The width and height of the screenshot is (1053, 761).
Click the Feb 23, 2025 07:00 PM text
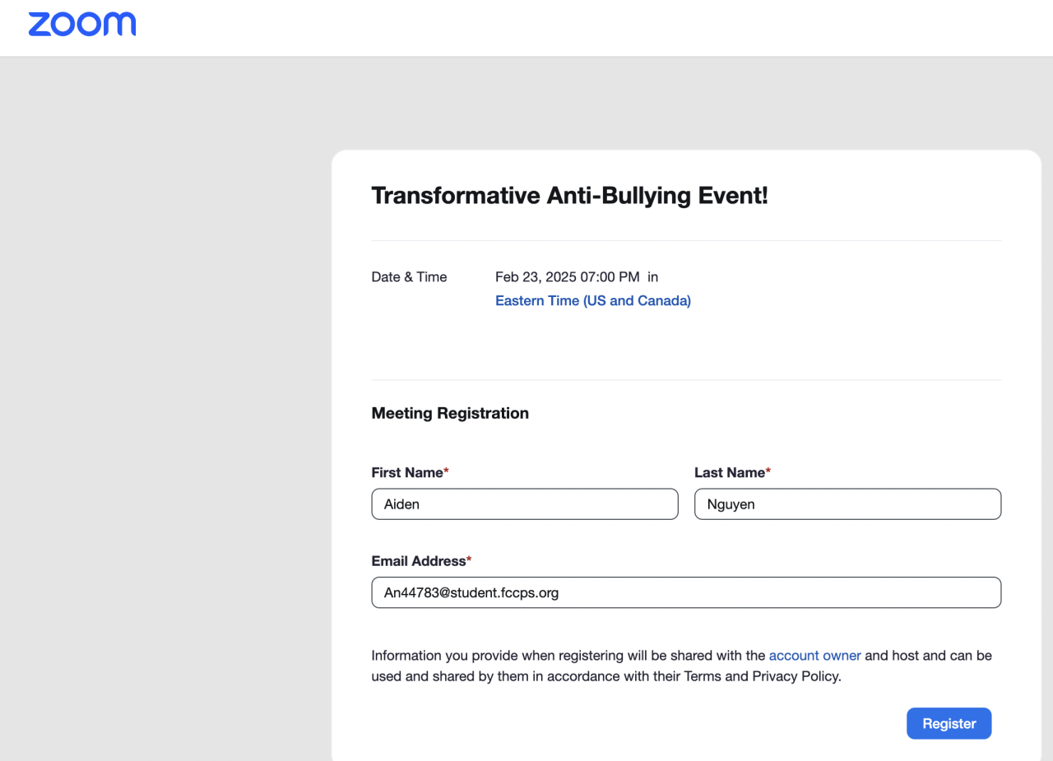(567, 277)
